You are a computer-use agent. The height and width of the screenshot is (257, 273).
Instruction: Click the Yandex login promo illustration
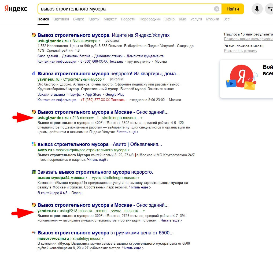click(242, 77)
